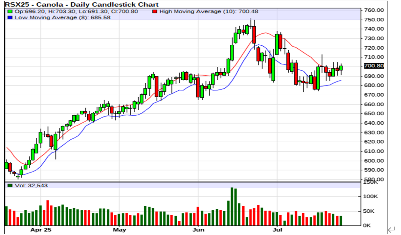Click the green candlestick legend swatch
This screenshot has width=401, height=235.
coord(10,12)
